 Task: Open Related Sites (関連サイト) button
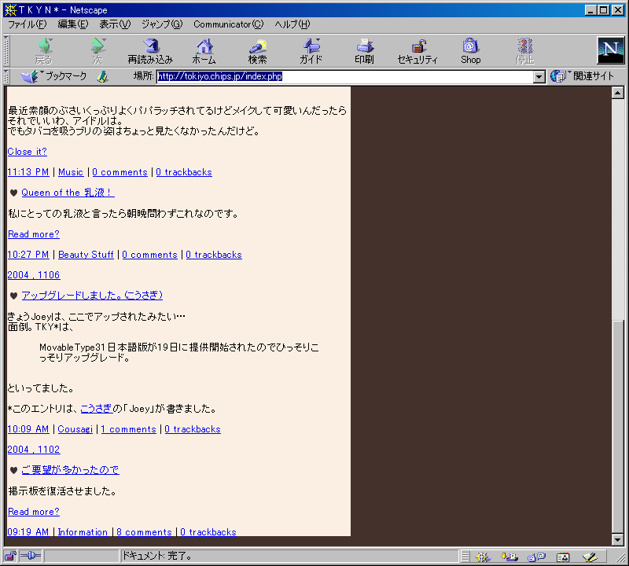[582, 75]
